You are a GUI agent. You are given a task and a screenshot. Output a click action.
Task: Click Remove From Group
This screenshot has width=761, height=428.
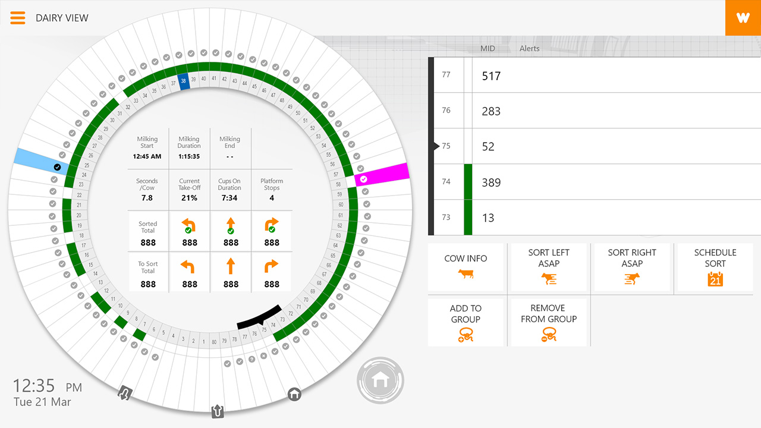(549, 322)
